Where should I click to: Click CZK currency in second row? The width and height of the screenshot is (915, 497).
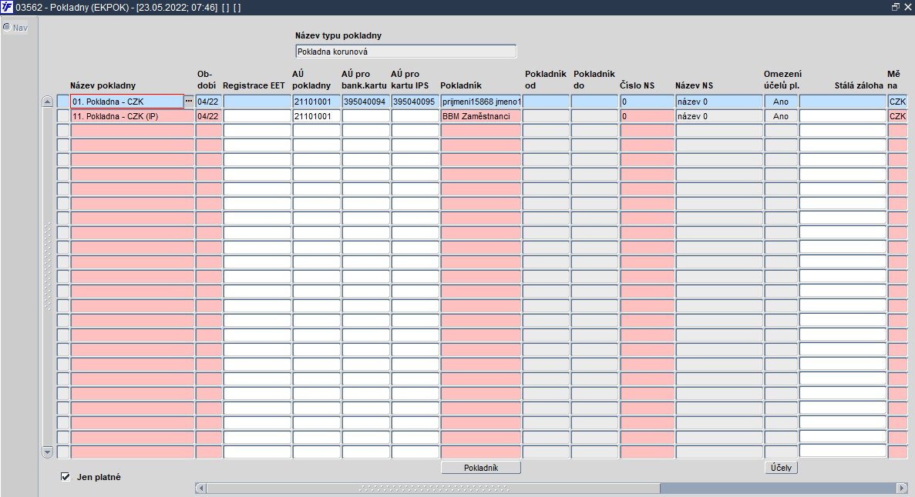897,116
